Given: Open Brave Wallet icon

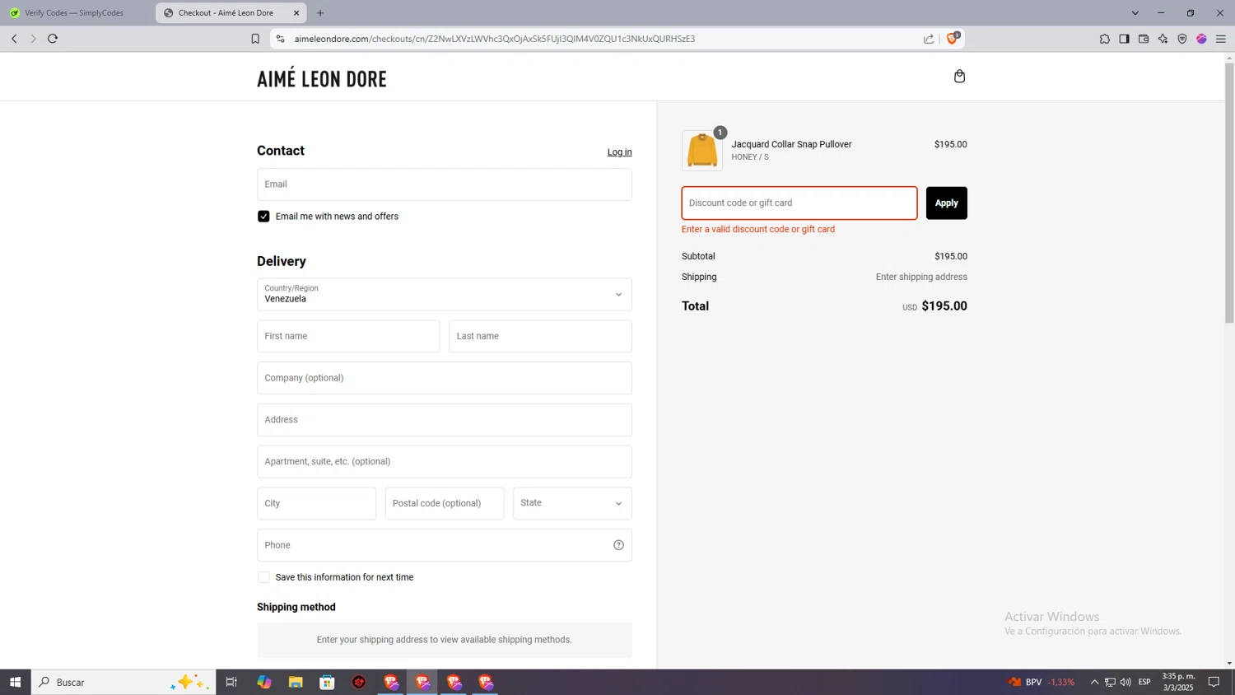Looking at the screenshot, I should (1144, 39).
